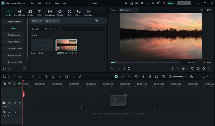Open the Help menu
This screenshot has height=126, width=215.
[x=65, y=3]
